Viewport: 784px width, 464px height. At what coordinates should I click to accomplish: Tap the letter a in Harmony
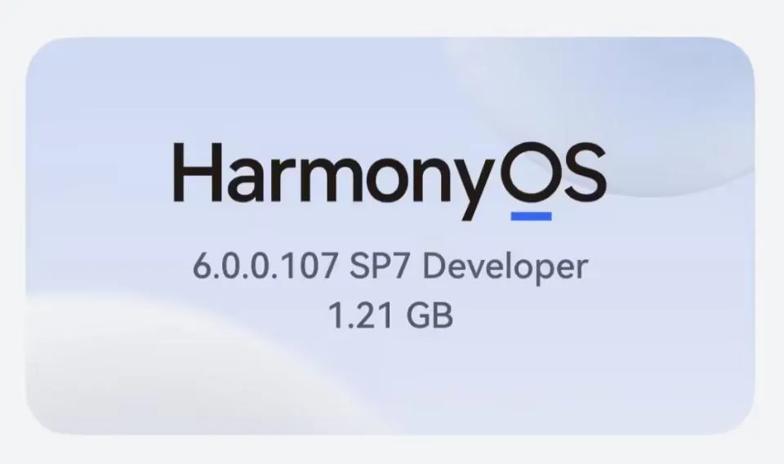(238, 178)
